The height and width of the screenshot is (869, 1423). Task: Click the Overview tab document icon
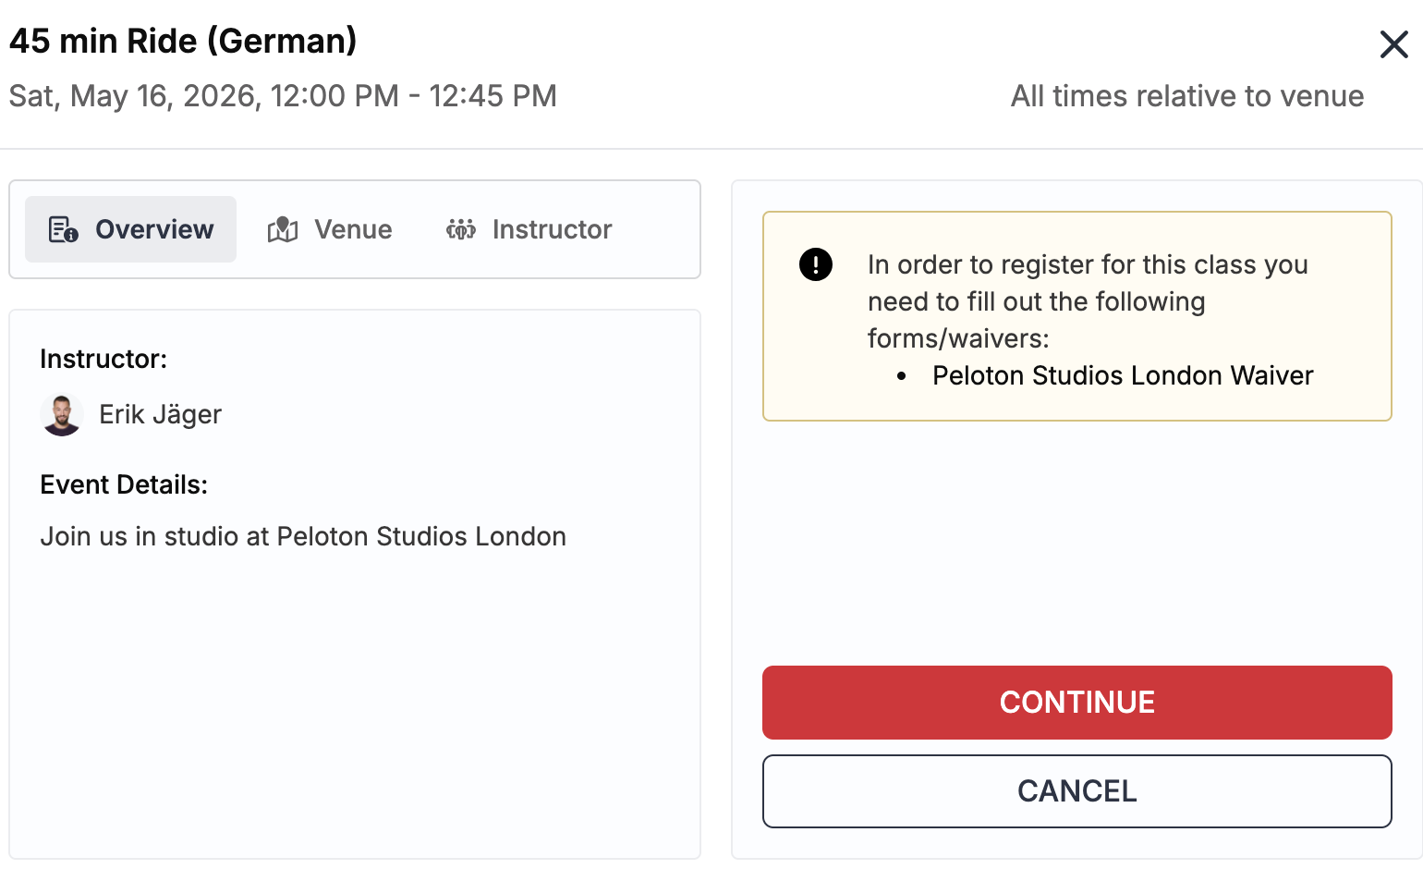(63, 229)
